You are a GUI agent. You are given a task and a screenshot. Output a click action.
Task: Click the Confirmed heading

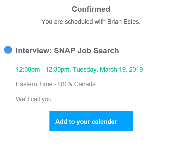pyautogui.click(x=91, y=9)
